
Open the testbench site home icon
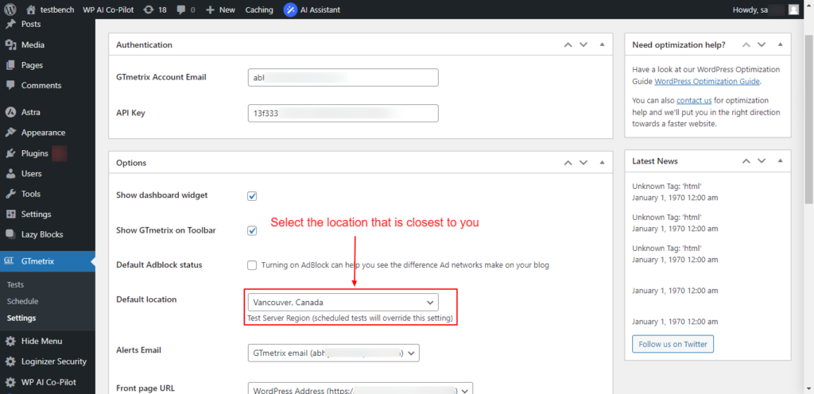coord(31,10)
